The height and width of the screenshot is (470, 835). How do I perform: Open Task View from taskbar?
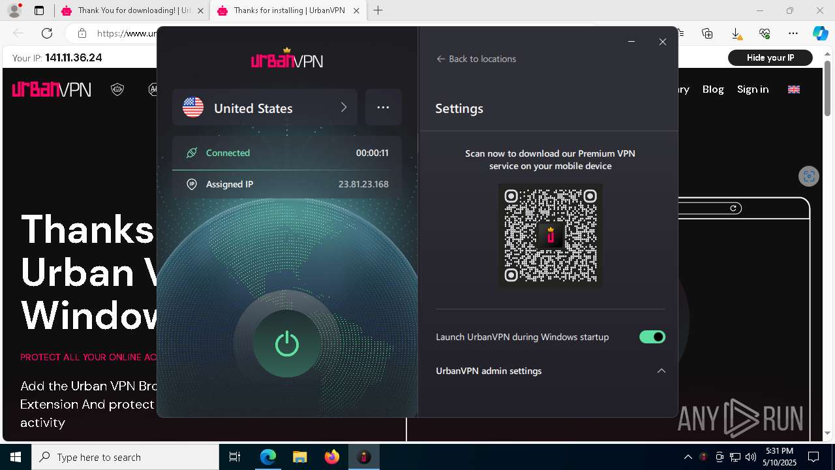[235, 457]
